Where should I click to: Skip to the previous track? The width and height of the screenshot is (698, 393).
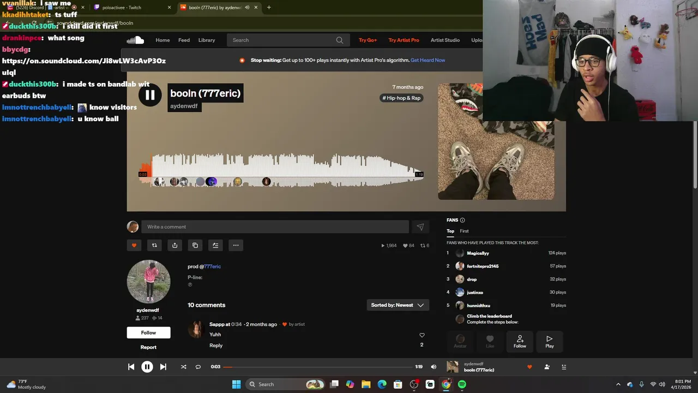[131, 367]
